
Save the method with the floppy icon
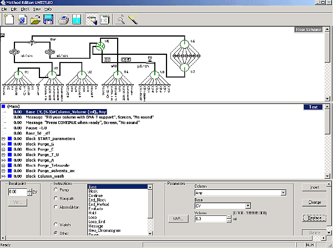pyautogui.click(x=48, y=19)
